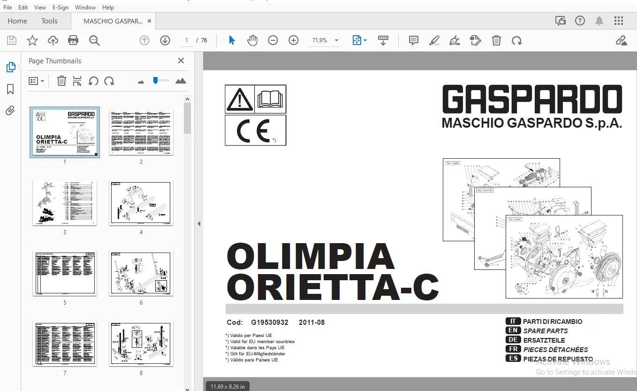This screenshot has width=637, height=391.
Task: Enlarge thumbnail size large mountain icon
Action: pyautogui.click(x=181, y=81)
